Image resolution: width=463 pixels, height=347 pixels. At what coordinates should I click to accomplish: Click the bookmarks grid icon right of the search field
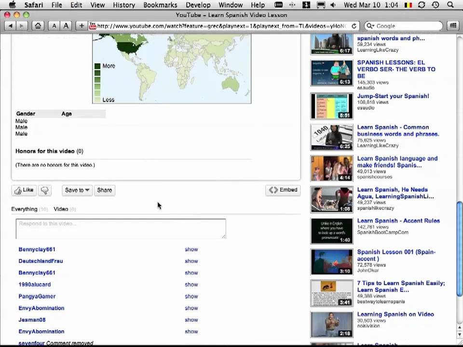click(453, 26)
